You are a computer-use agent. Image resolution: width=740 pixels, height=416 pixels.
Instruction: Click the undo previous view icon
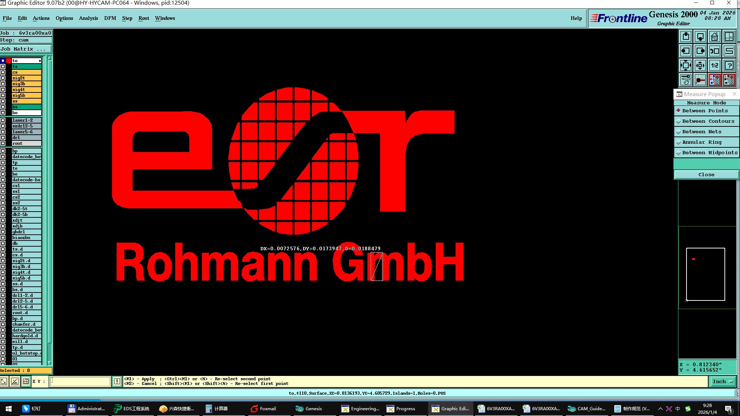pos(714,51)
